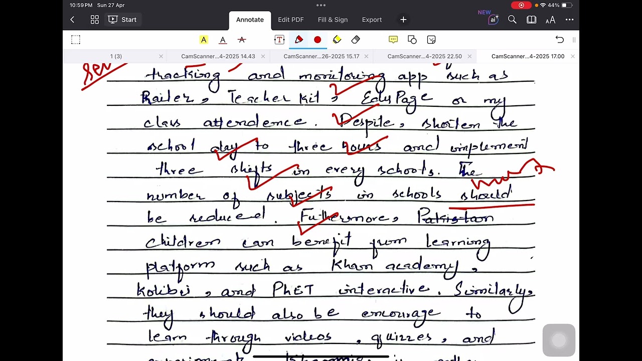The width and height of the screenshot is (642, 361).
Task: Tap the floating AssistiveTouch button
Action: tap(559, 340)
